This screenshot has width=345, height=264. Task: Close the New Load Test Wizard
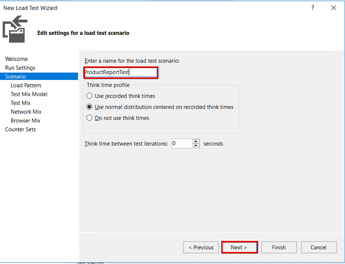tap(334, 8)
